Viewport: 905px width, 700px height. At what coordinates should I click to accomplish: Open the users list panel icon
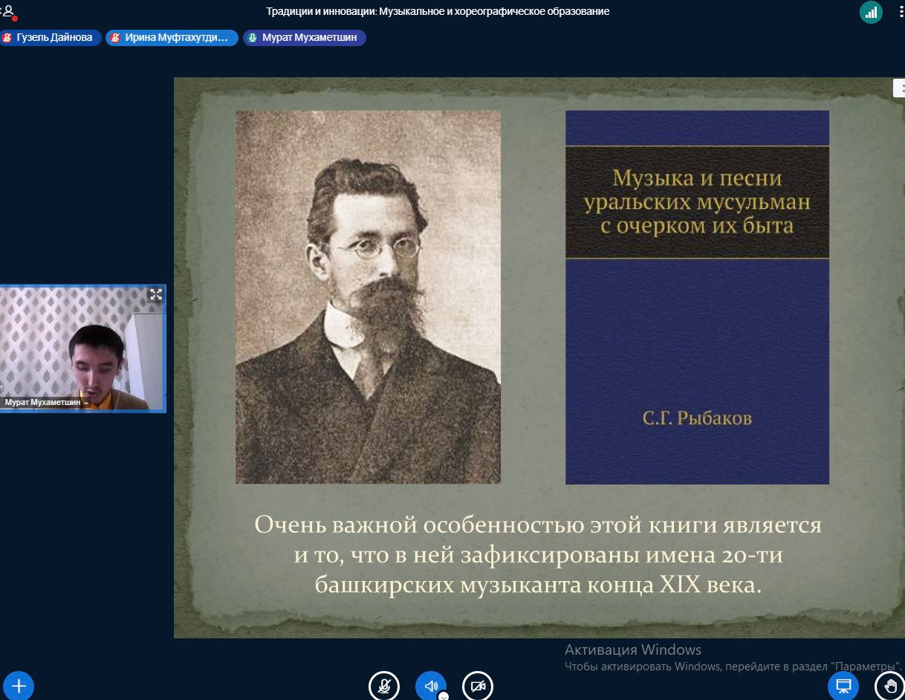9,11
